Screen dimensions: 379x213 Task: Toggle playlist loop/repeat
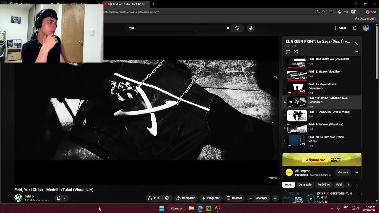click(288, 51)
